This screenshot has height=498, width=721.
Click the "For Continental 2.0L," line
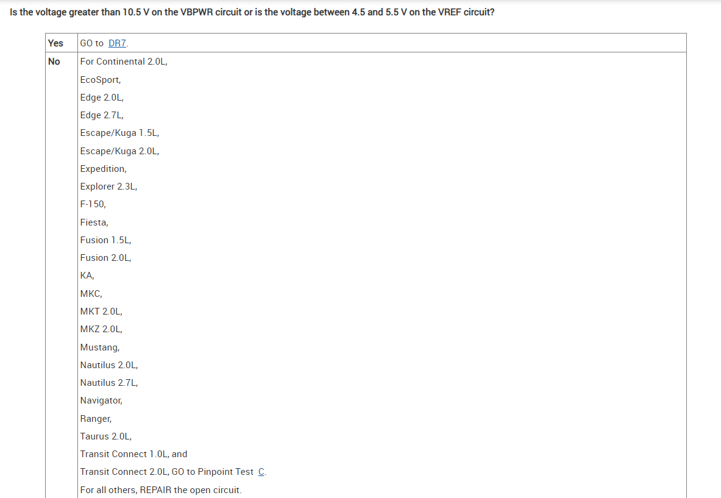pyautogui.click(x=124, y=62)
